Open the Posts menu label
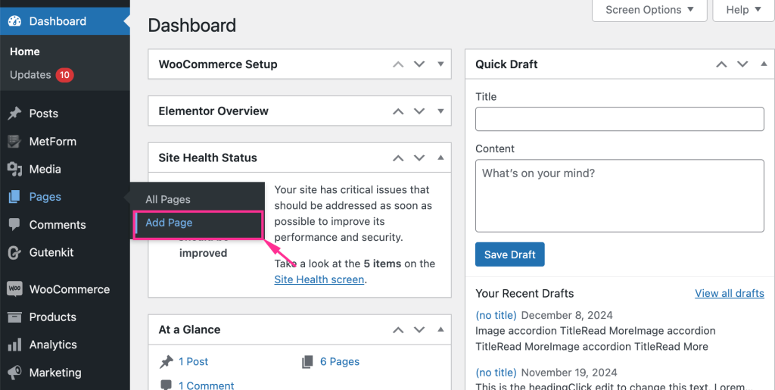775x390 pixels. tap(43, 113)
